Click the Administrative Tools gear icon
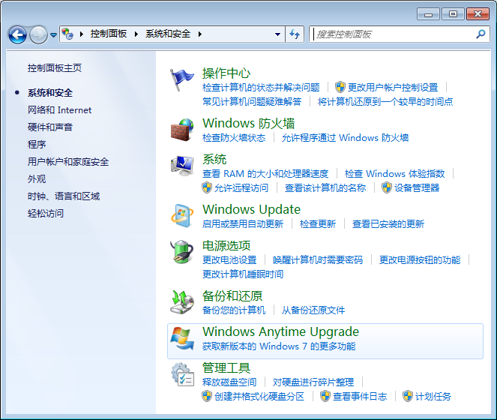 [182, 375]
